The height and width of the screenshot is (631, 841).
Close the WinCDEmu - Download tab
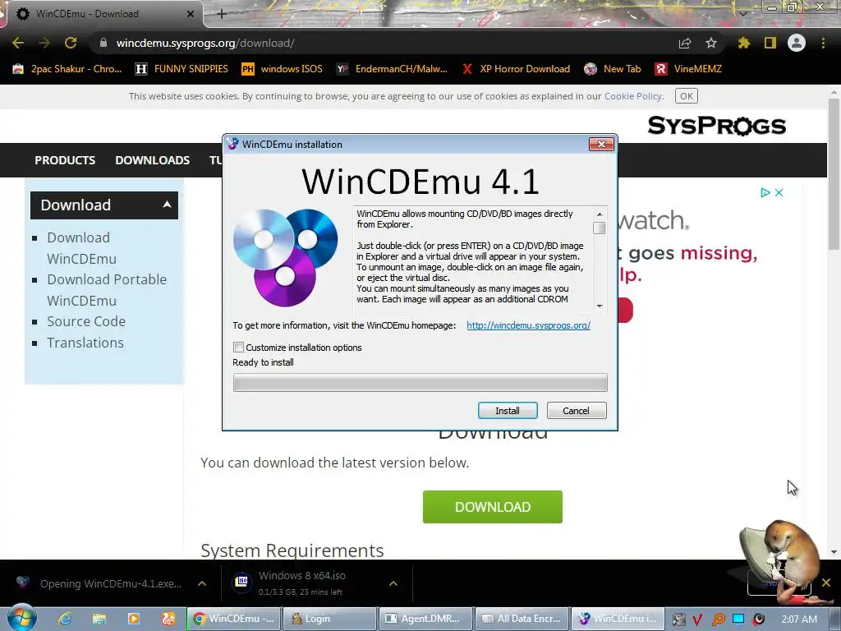click(x=191, y=14)
